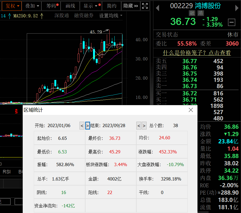Toggle the 隐藏 panel hide button

tap(131, 6)
